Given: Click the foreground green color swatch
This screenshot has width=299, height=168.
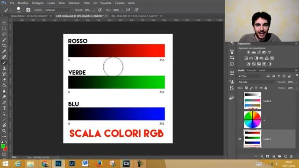Looking at the screenshot, I should [3, 146].
